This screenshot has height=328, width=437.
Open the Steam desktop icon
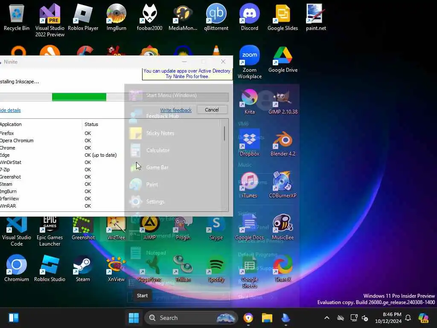(83, 268)
